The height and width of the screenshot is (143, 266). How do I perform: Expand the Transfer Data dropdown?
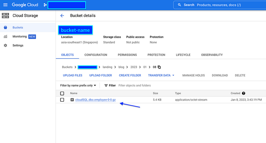tap(161, 75)
